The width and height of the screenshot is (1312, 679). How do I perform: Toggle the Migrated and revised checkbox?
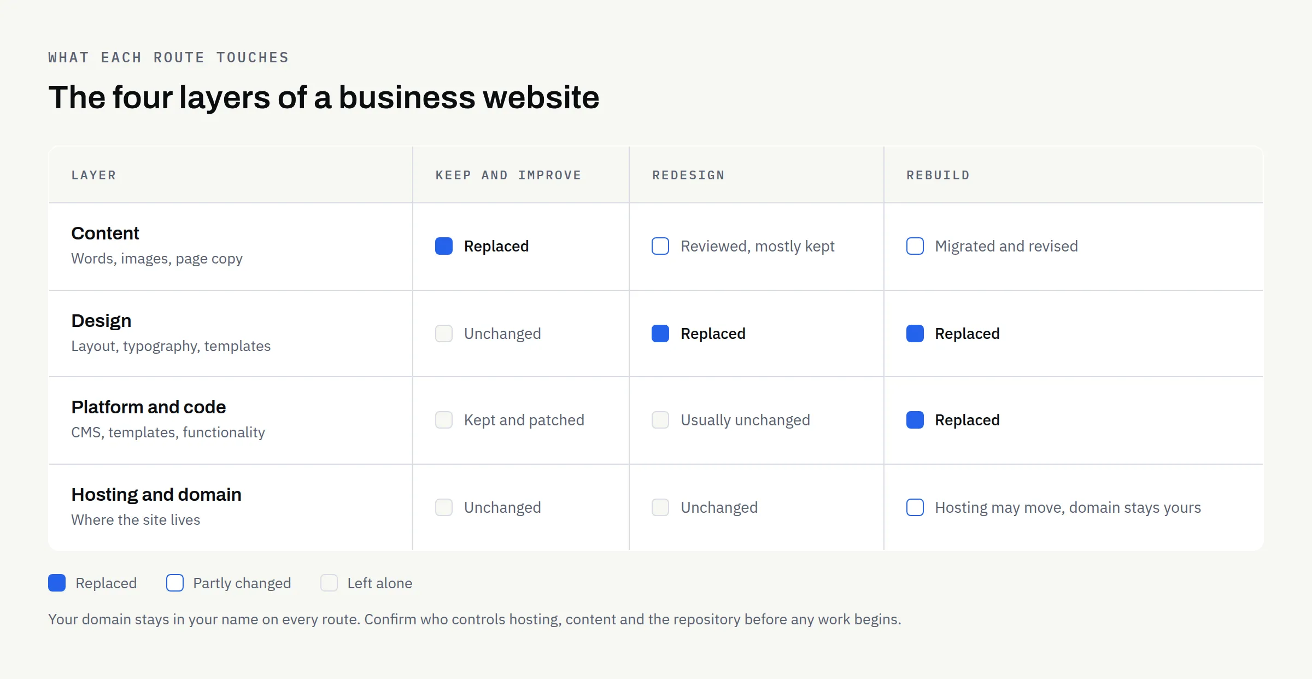915,246
